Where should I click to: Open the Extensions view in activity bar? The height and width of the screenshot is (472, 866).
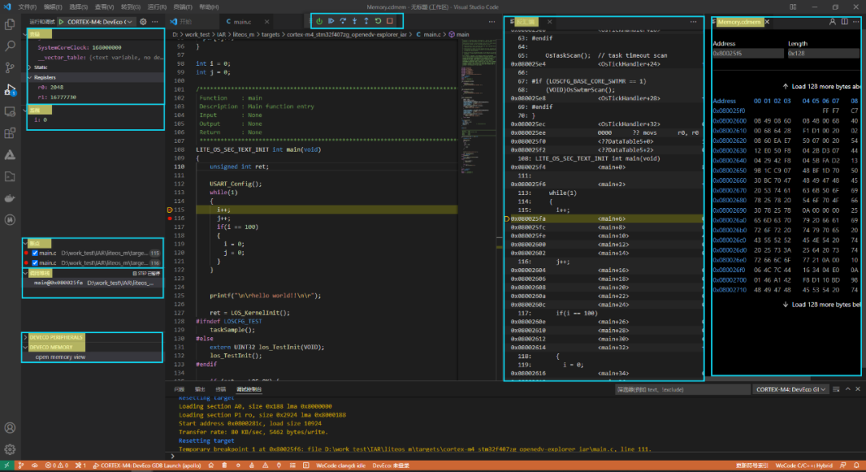10,133
